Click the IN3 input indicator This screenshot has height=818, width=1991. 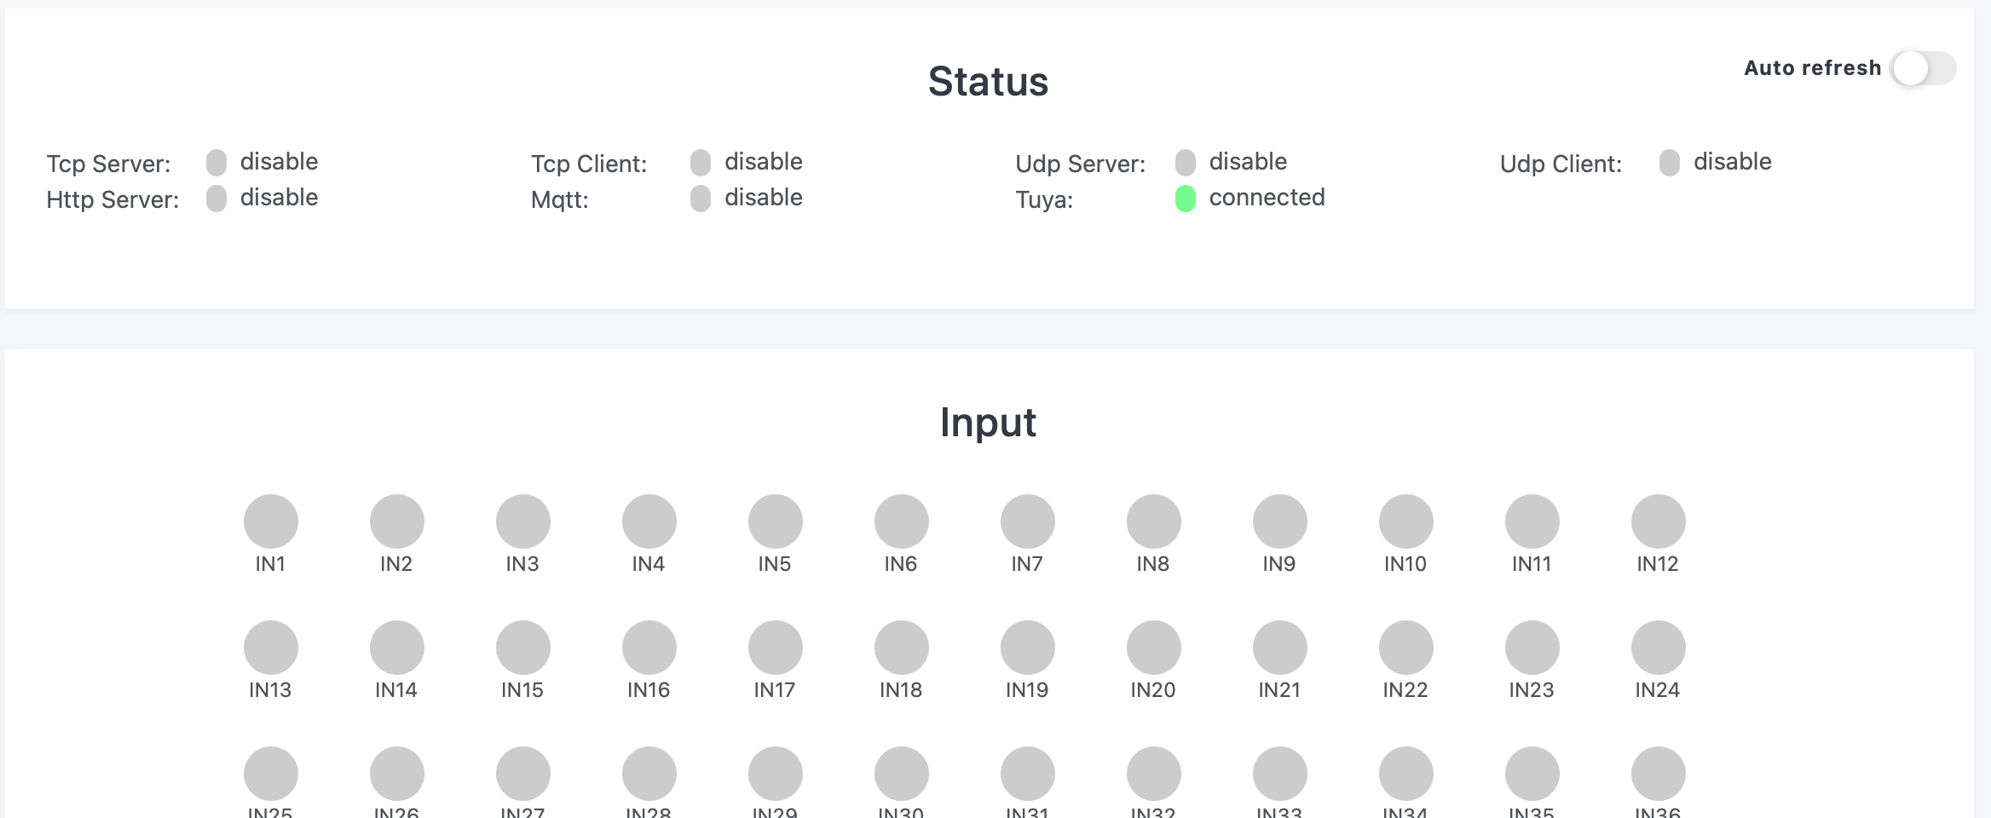523,521
